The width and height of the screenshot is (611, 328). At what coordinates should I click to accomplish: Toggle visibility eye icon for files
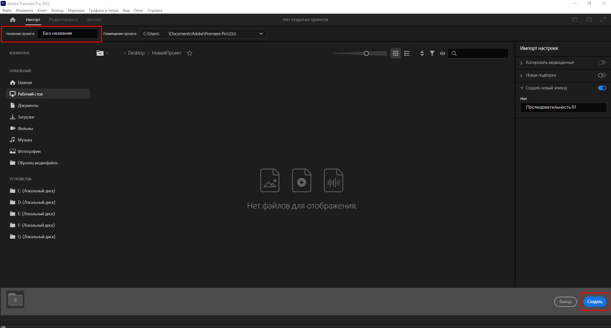[x=442, y=53]
